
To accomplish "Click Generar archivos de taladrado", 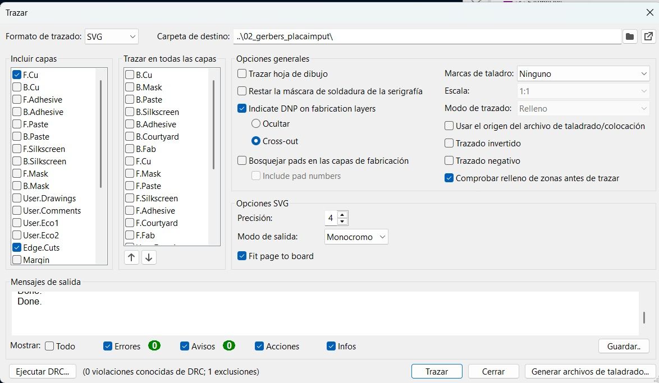I will [x=589, y=371].
